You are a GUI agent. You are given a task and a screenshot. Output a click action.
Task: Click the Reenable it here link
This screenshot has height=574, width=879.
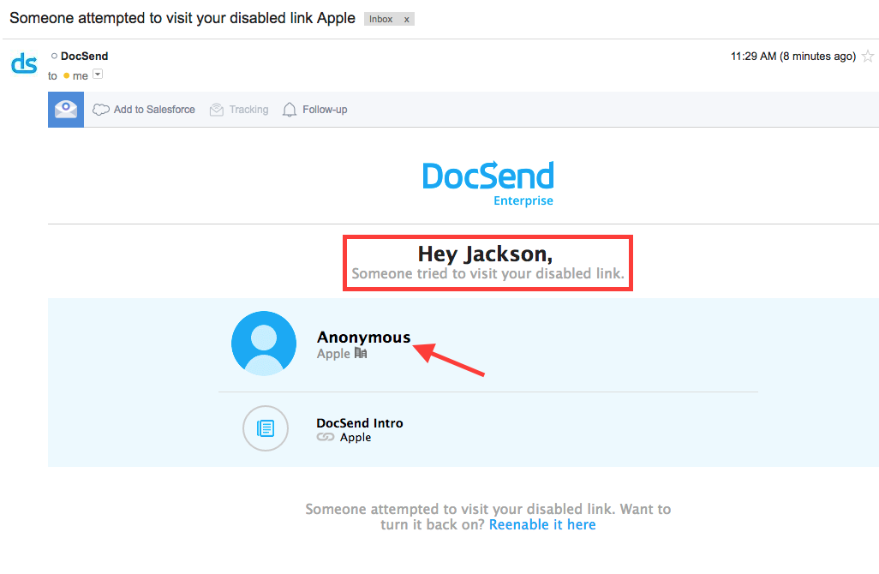click(x=542, y=524)
